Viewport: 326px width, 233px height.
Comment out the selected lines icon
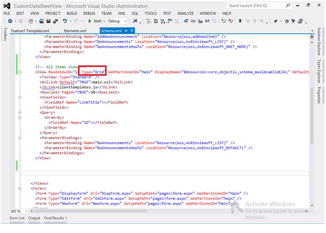224,21
